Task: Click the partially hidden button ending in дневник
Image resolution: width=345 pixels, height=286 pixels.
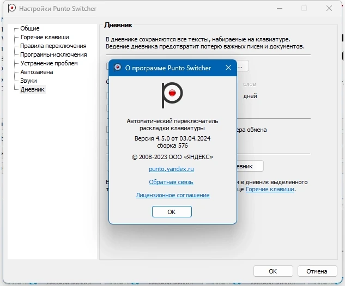Action: 250,166
